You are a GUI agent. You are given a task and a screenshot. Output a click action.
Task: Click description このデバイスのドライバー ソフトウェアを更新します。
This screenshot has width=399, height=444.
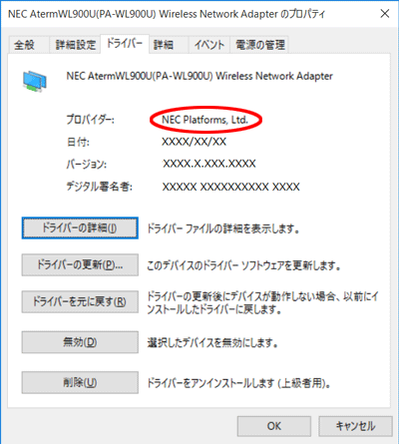[x=243, y=265]
